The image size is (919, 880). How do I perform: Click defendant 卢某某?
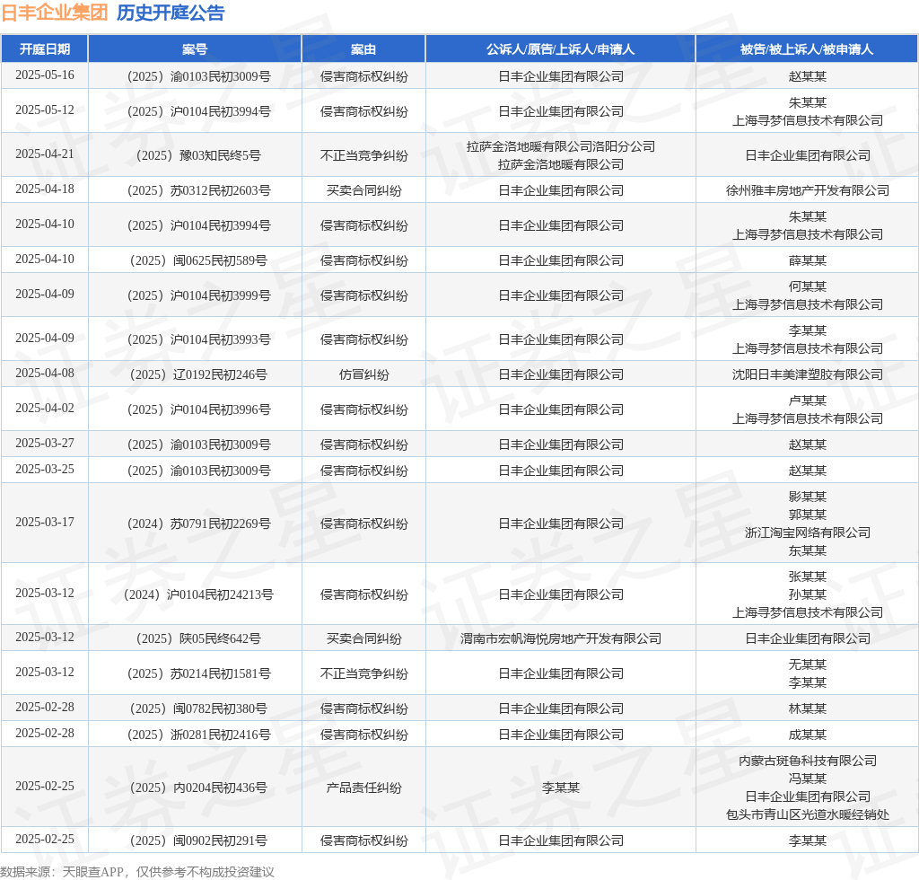[x=807, y=400]
